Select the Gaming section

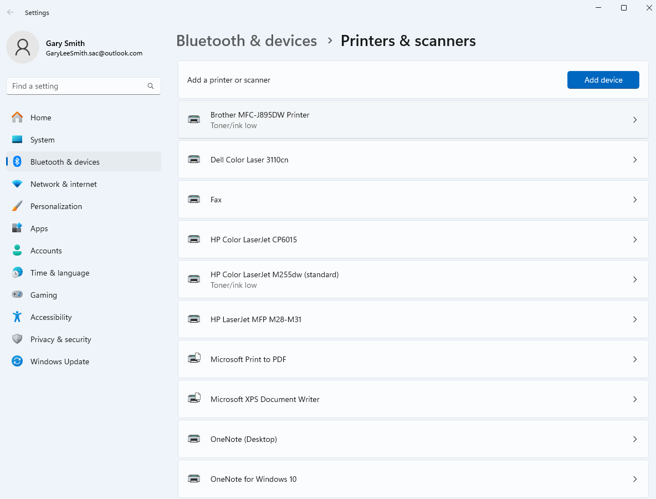[43, 295]
